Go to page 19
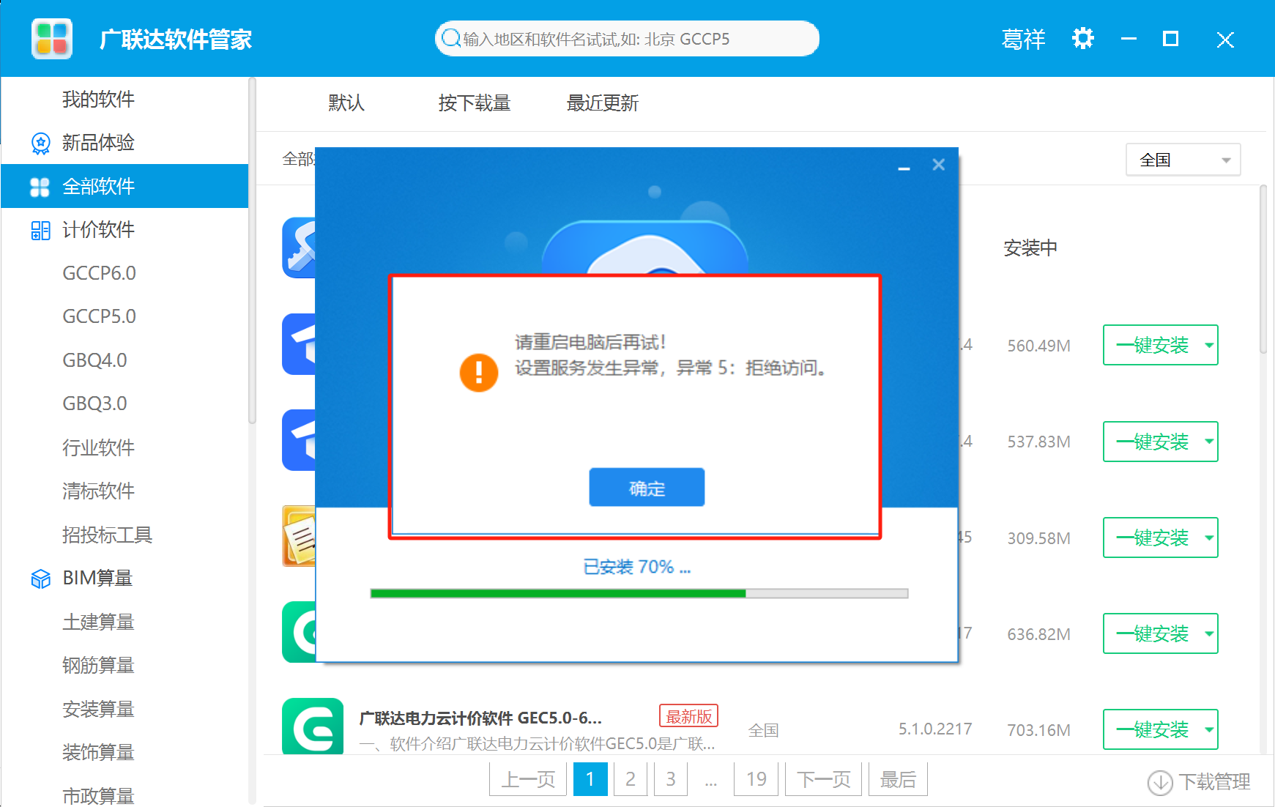The image size is (1275, 807). 757,779
